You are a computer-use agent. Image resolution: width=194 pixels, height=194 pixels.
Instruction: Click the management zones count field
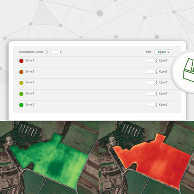point(56,52)
